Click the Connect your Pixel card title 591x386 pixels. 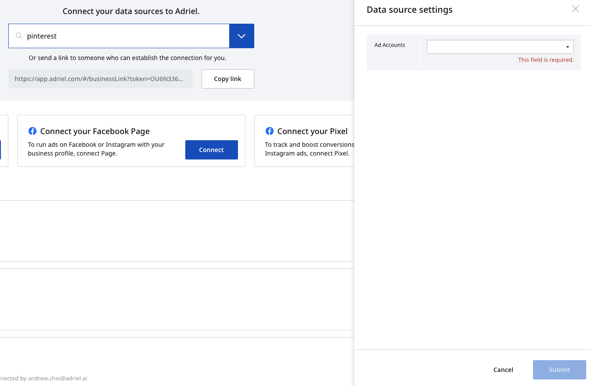tap(312, 131)
